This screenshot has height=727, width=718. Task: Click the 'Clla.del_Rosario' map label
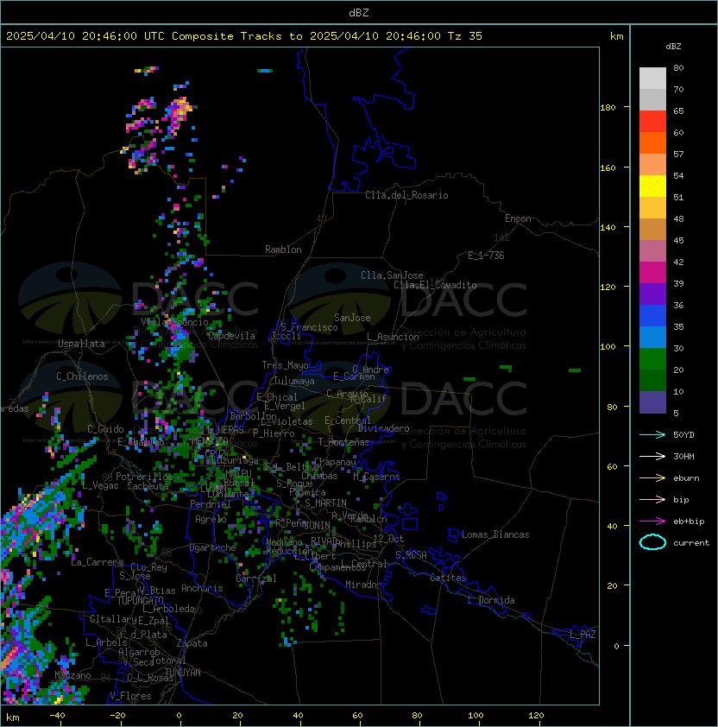click(x=406, y=195)
